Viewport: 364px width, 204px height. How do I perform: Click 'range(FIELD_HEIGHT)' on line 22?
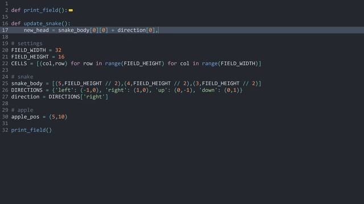pos(135,63)
